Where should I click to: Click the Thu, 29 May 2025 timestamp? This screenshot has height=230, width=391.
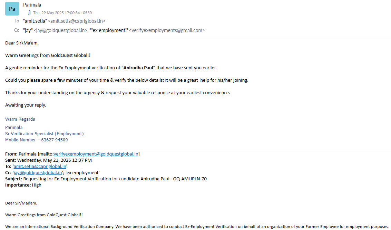(62, 13)
